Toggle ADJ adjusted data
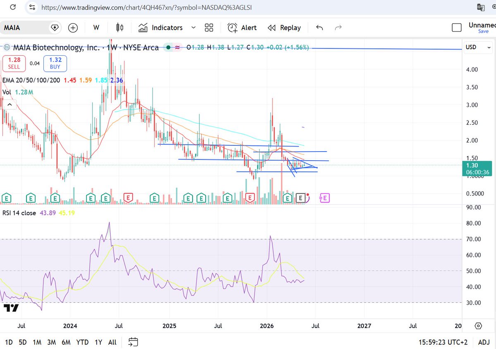The image size is (496, 349). pyautogui.click(x=484, y=342)
